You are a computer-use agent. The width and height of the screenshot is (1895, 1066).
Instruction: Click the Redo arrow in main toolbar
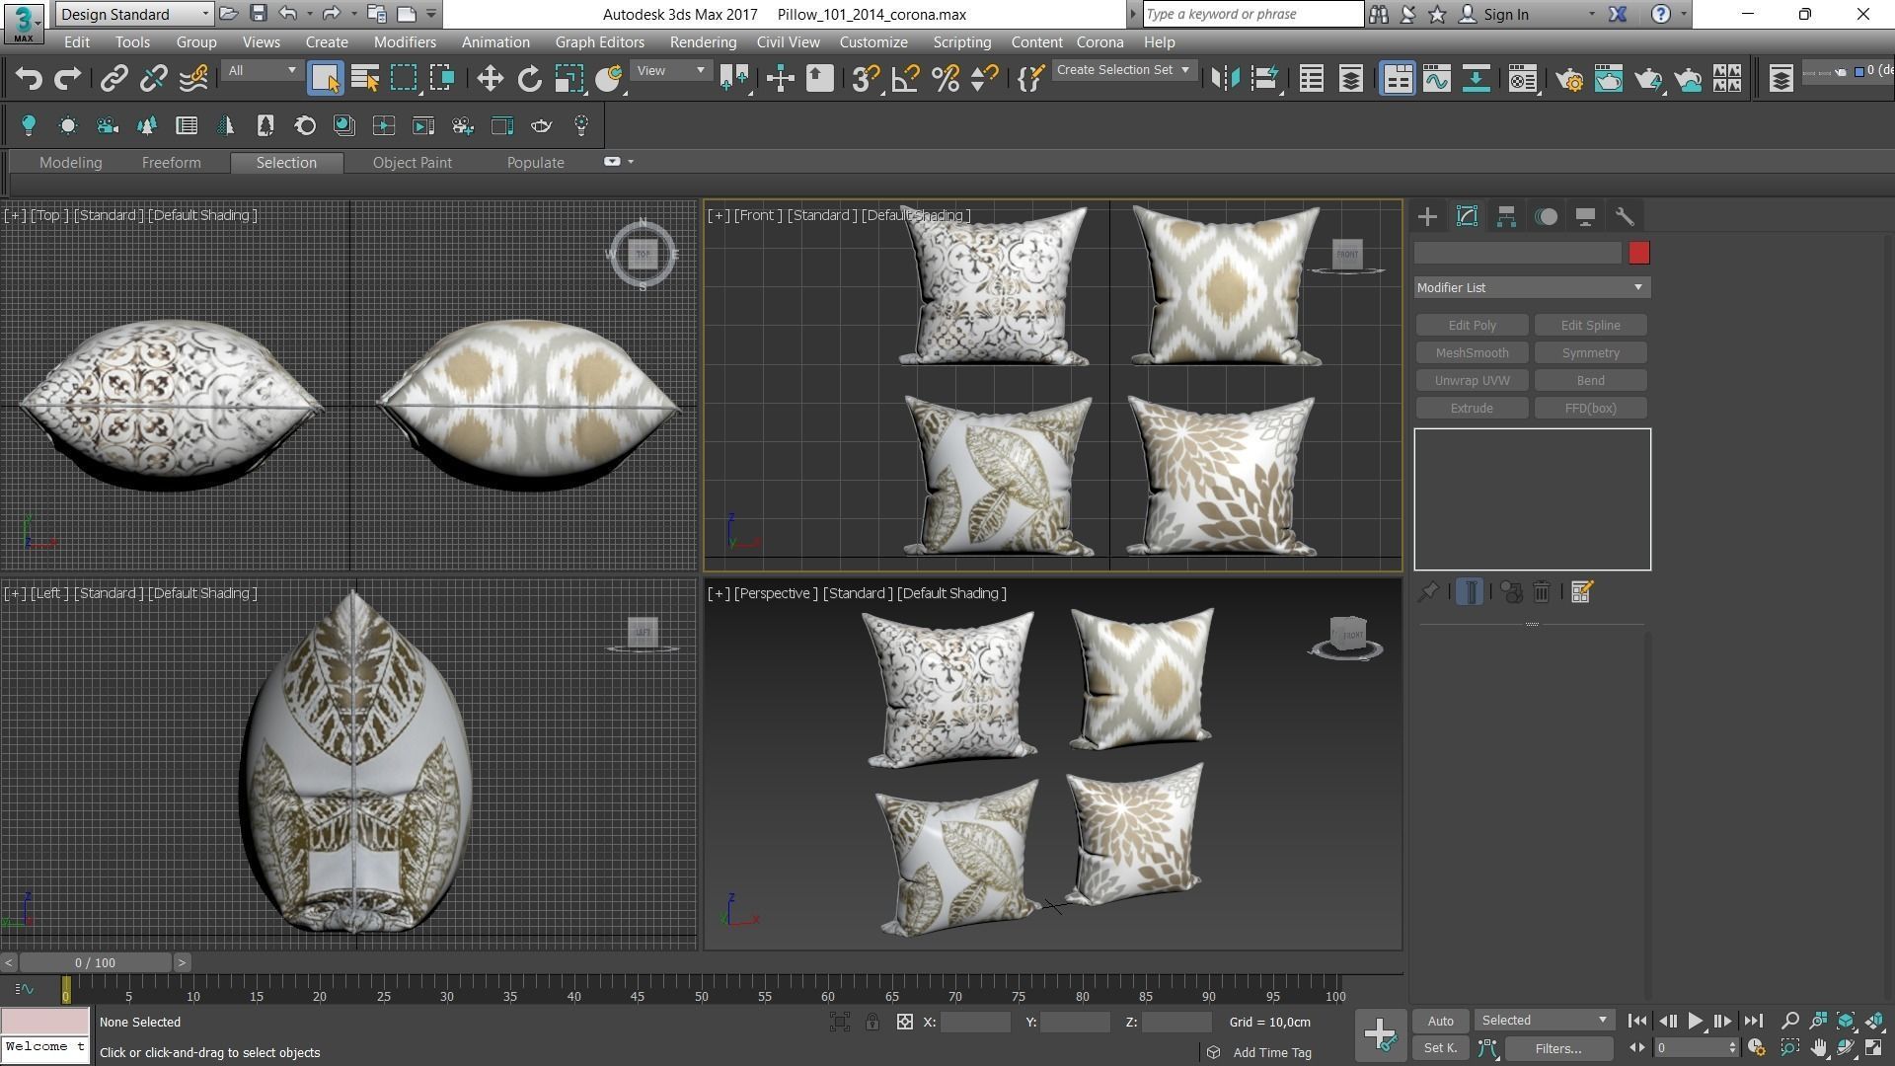tap(68, 78)
